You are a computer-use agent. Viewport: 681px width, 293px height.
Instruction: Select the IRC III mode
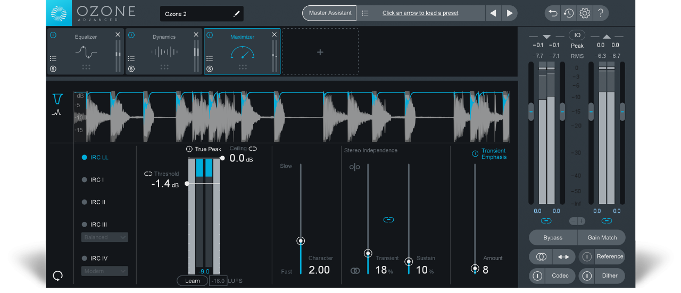pyautogui.click(x=95, y=225)
